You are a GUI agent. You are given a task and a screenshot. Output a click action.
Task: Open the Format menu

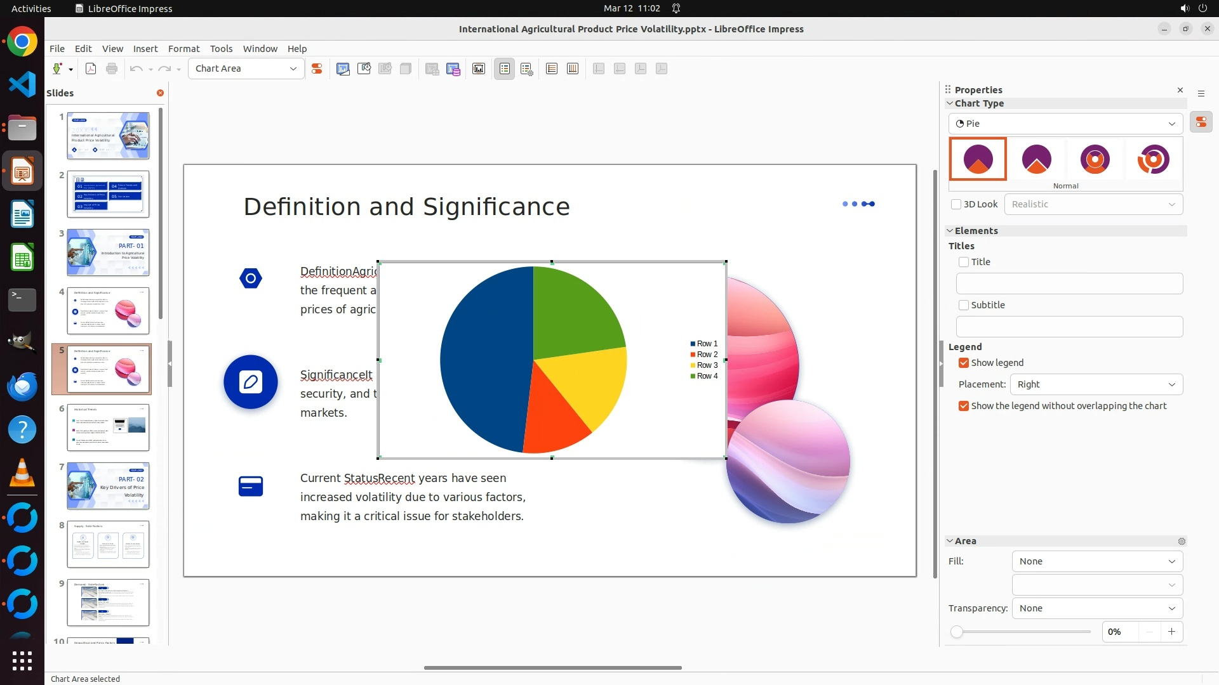click(183, 49)
